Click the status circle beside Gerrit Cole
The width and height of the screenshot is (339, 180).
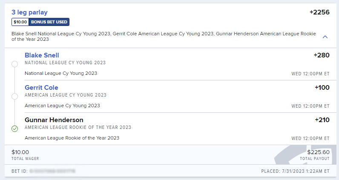(15, 96)
